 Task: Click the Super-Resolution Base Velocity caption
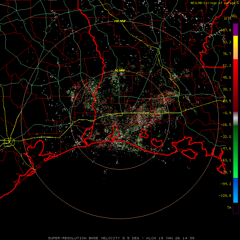pos(121,238)
